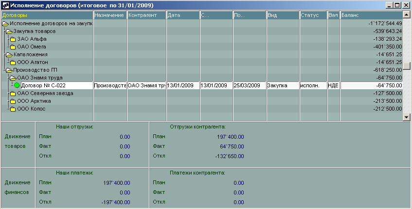Click Наши платежи План value 197`400.00
This screenshot has width=412, height=209.
pos(117,183)
